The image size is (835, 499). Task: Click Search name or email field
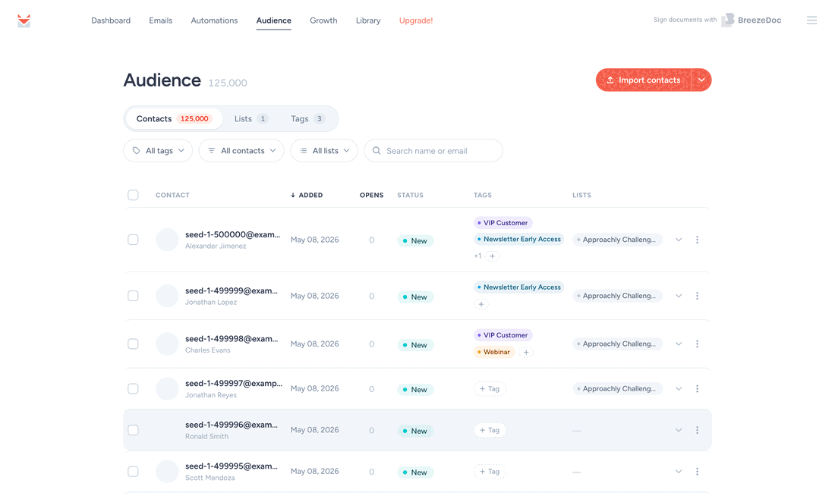(x=433, y=151)
